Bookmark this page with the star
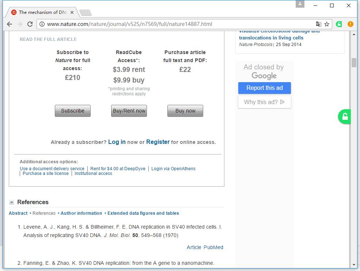The width and height of the screenshot is (360, 271). pyautogui.click(x=327, y=24)
